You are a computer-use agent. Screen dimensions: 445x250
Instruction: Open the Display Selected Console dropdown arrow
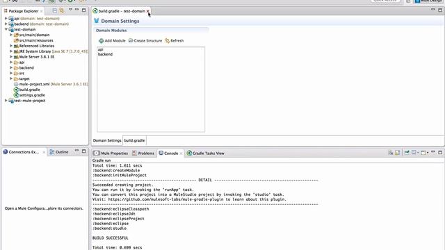click(418, 153)
